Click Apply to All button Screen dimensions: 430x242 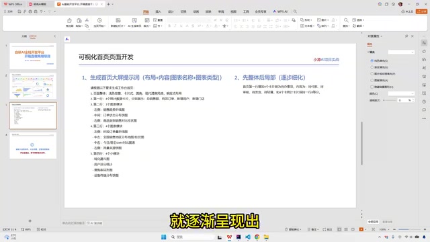(x=373, y=222)
